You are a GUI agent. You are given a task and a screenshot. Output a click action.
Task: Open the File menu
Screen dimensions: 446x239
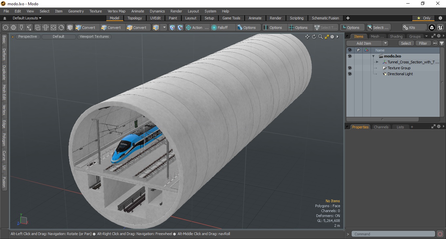tap(6, 11)
